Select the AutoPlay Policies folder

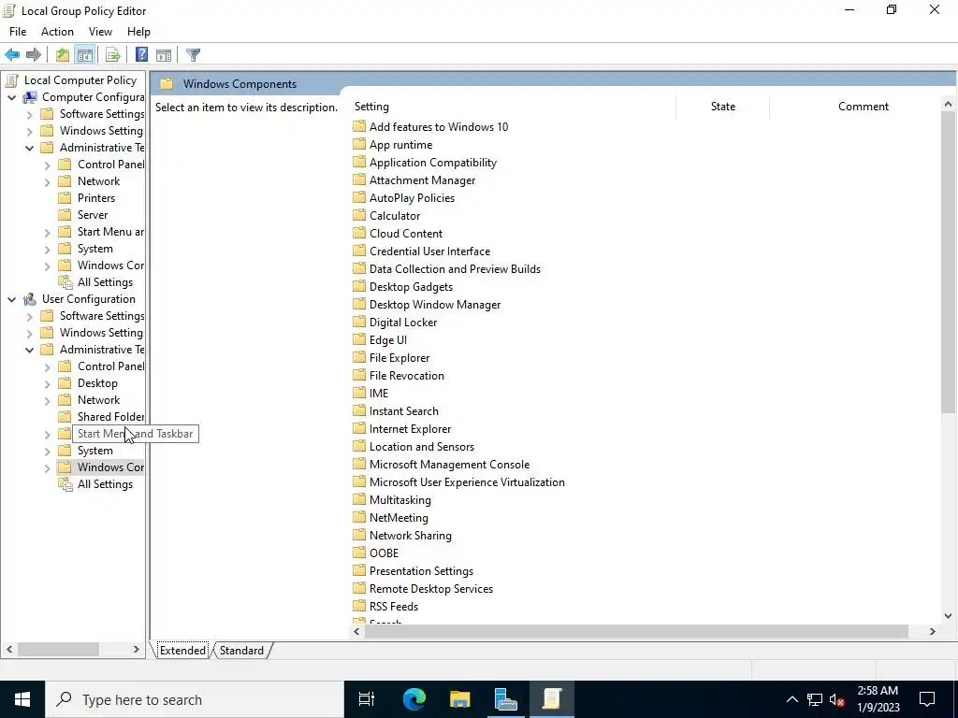coord(412,198)
